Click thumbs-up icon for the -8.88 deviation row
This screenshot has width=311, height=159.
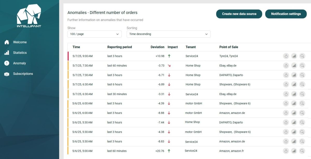pos(286,113)
